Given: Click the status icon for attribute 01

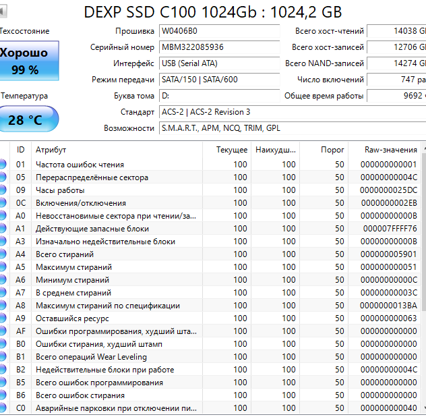Looking at the screenshot, I should point(3,165).
